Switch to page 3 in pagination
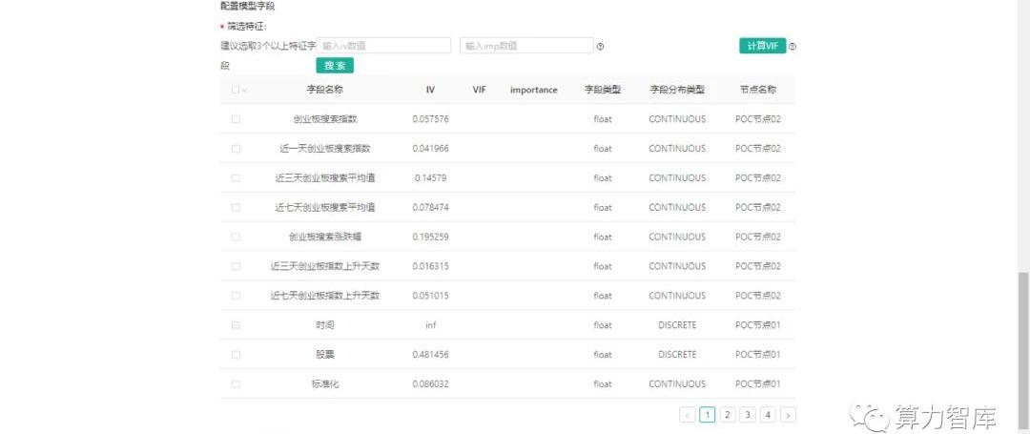 click(747, 415)
